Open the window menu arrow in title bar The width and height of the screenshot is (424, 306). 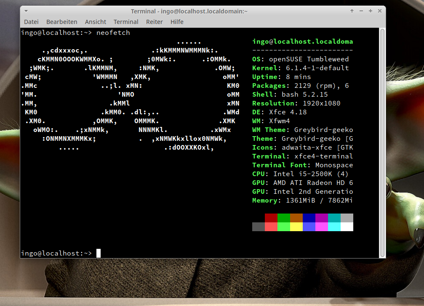click(x=26, y=11)
